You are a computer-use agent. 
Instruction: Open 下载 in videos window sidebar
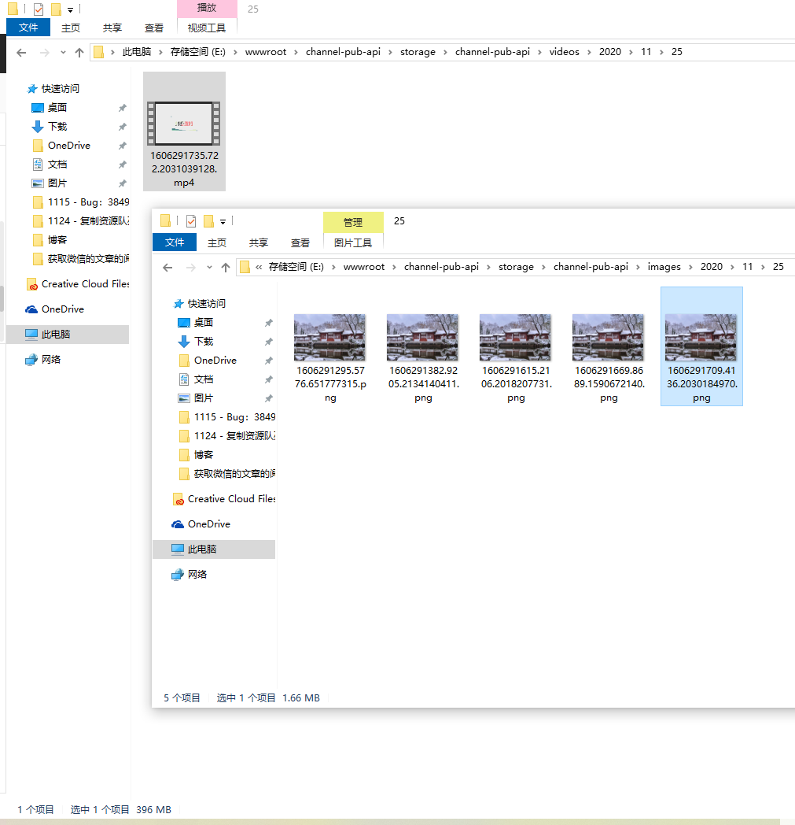57,127
